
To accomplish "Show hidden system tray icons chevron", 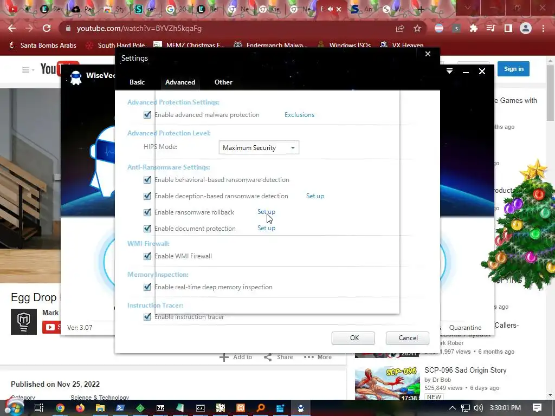I will point(453,408).
